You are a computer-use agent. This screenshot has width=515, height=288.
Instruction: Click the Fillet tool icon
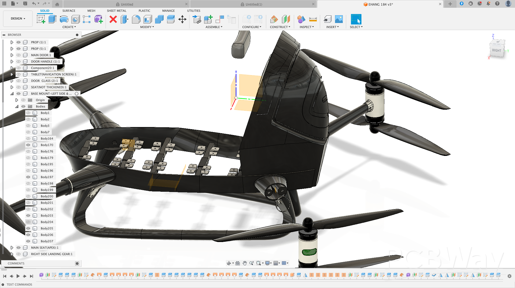click(136, 19)
